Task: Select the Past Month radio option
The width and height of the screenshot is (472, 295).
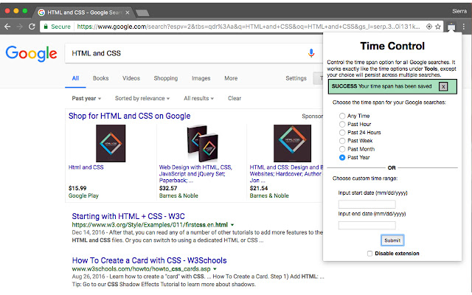Action: point(342,149)
